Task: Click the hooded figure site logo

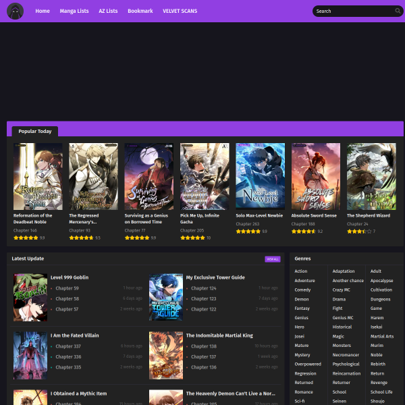Action: (x=15, y=11)
